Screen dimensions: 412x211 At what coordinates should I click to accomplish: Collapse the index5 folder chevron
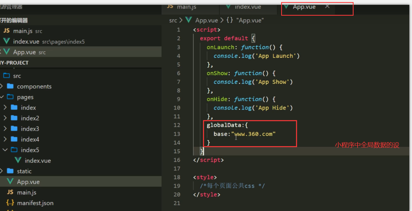click(5, 150)
